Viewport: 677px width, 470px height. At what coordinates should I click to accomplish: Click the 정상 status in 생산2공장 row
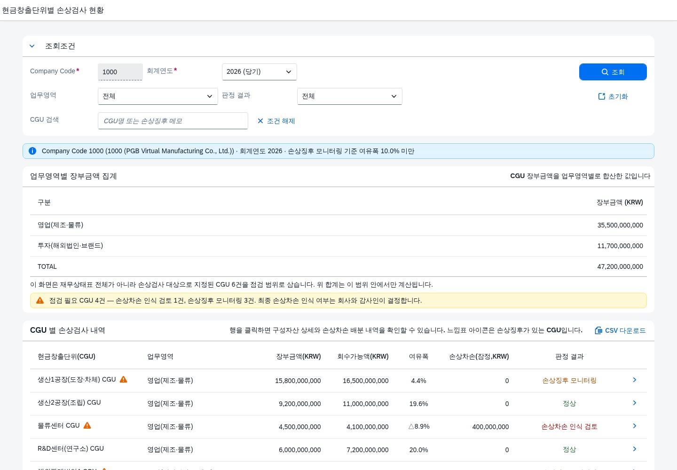(x=569, y=404)
